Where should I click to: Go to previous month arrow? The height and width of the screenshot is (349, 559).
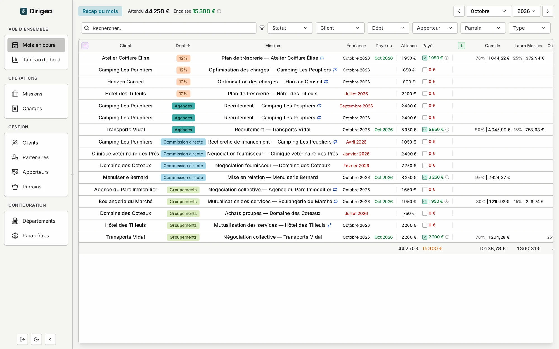click(459, 11)
